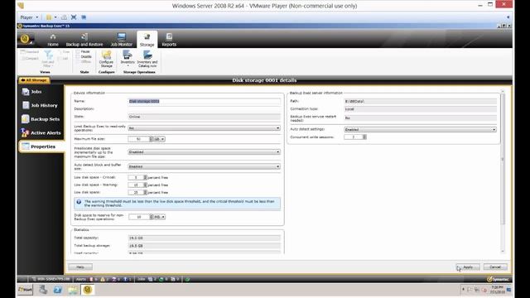Click the Configure Storage icon
530x298 pixels.
tap(106, 59)
